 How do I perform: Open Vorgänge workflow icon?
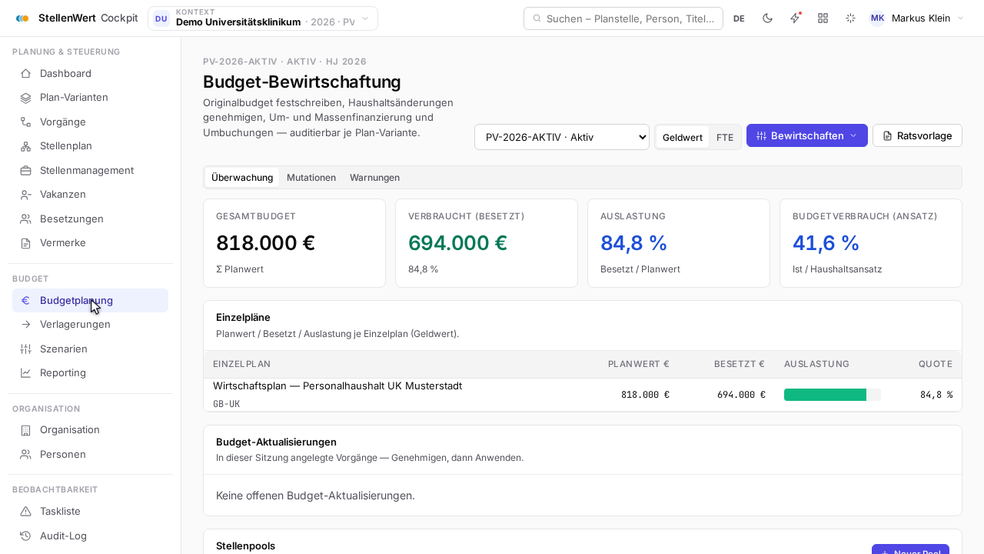(x=25, y=122)
